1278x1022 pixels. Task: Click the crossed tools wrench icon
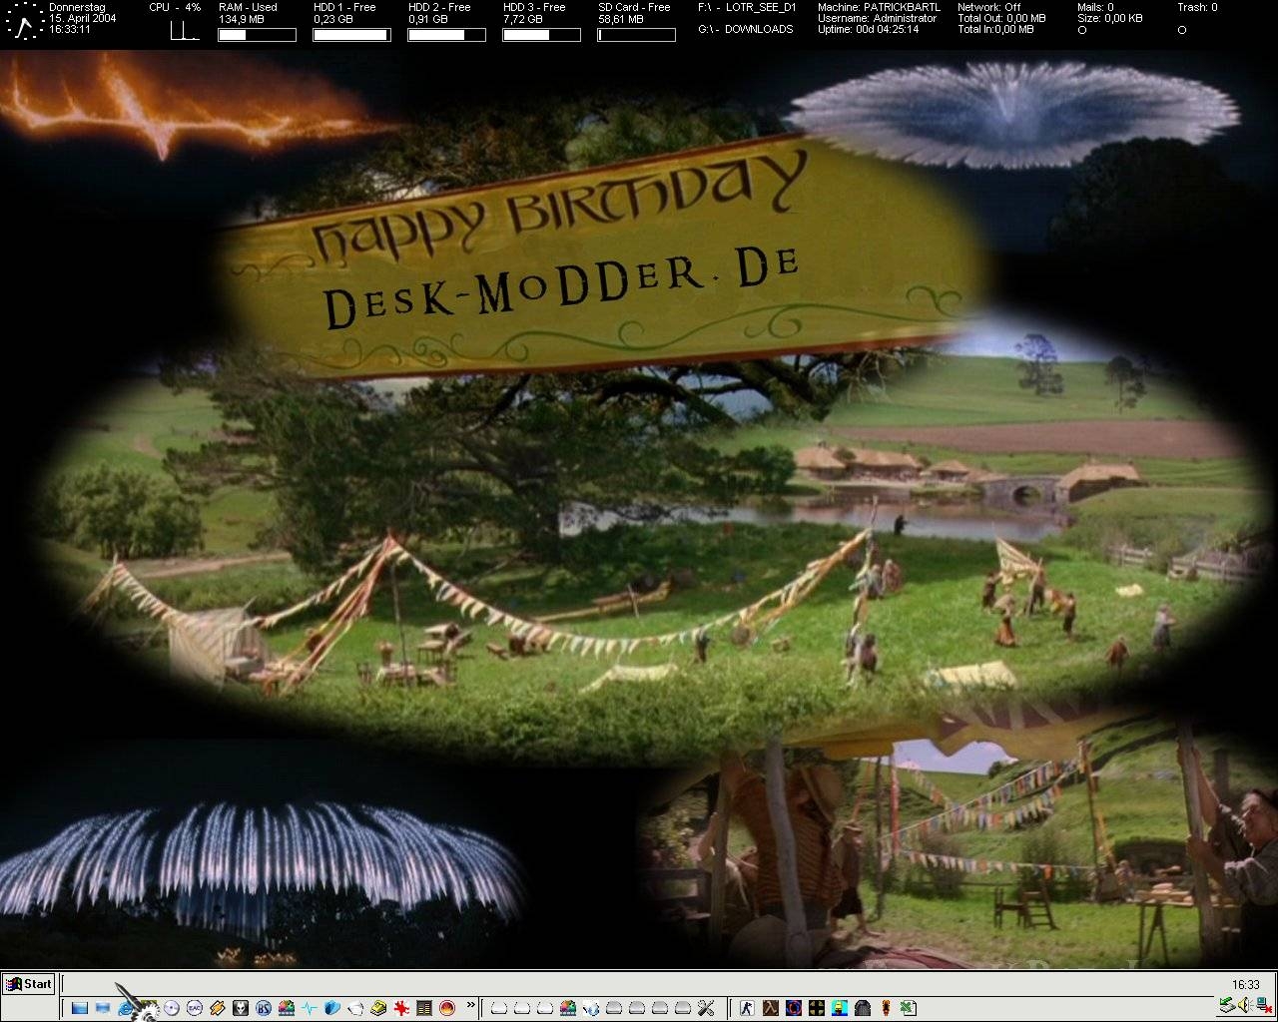706,1008
